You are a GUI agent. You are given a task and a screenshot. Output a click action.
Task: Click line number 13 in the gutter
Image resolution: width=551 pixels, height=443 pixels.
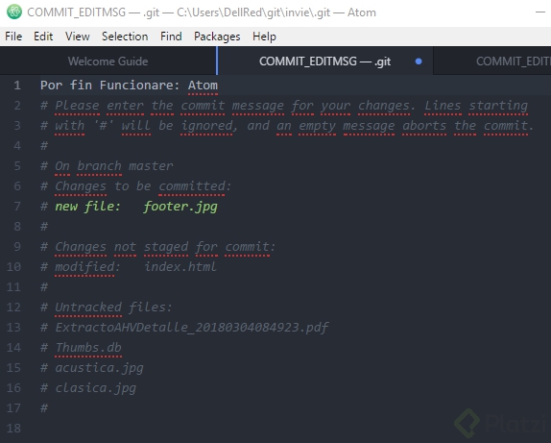click(13, 328)
